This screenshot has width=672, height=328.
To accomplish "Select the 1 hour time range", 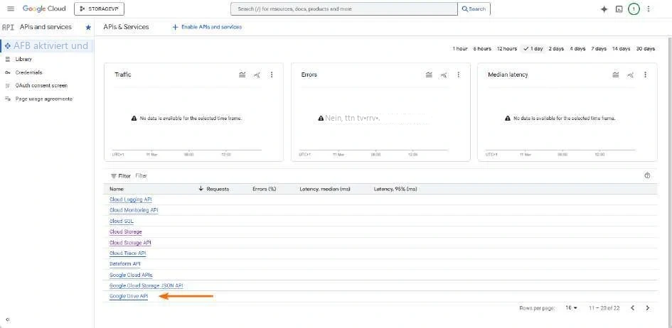I will 460,49.
